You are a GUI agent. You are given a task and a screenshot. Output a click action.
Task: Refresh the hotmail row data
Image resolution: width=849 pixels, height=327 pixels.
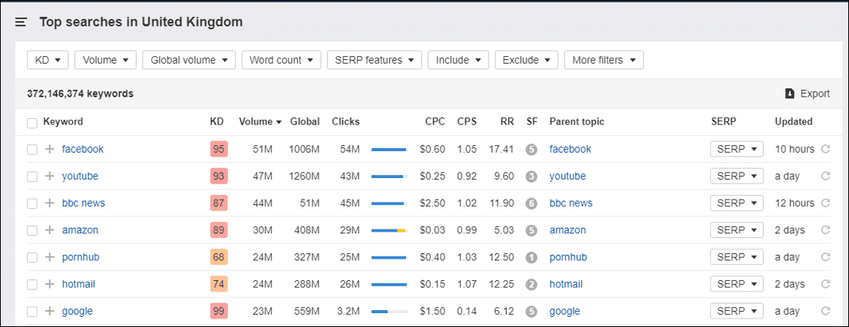[826, 284]
